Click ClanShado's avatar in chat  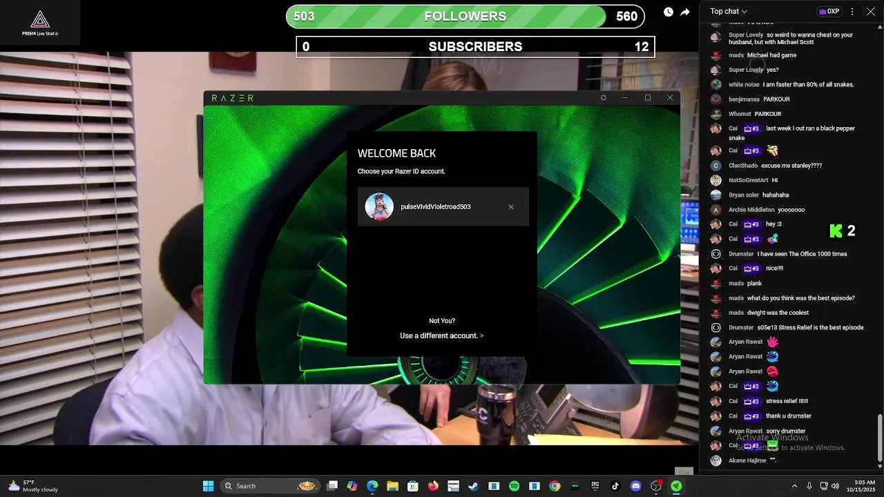click(x=716, y=166)
